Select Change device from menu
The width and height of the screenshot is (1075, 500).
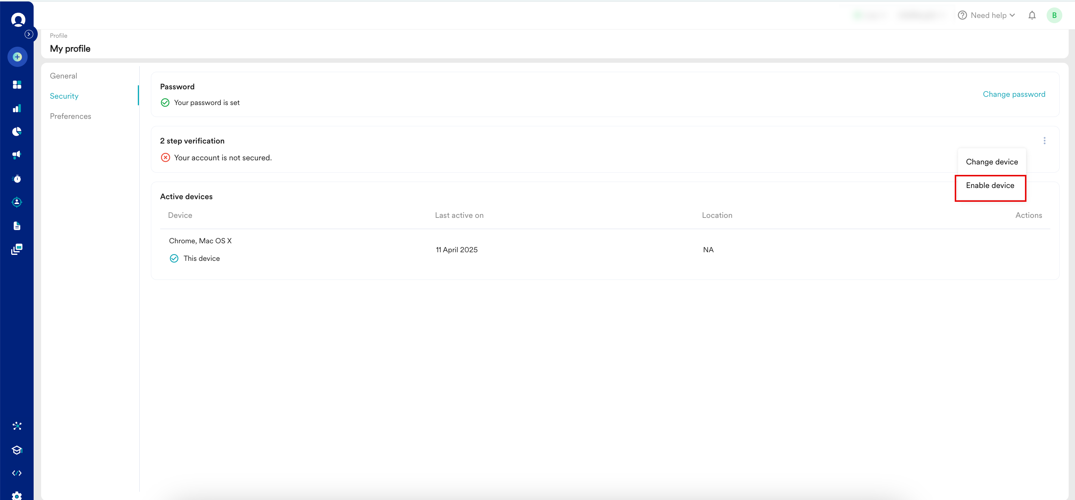coord(991,162)
